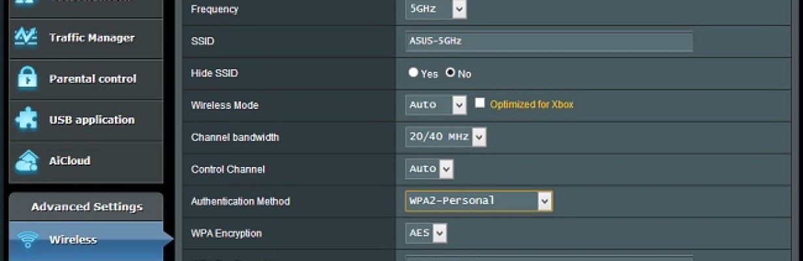Open the AiCloud menu entry
Screen dimensions: 803x261
(x=86, y=161)
